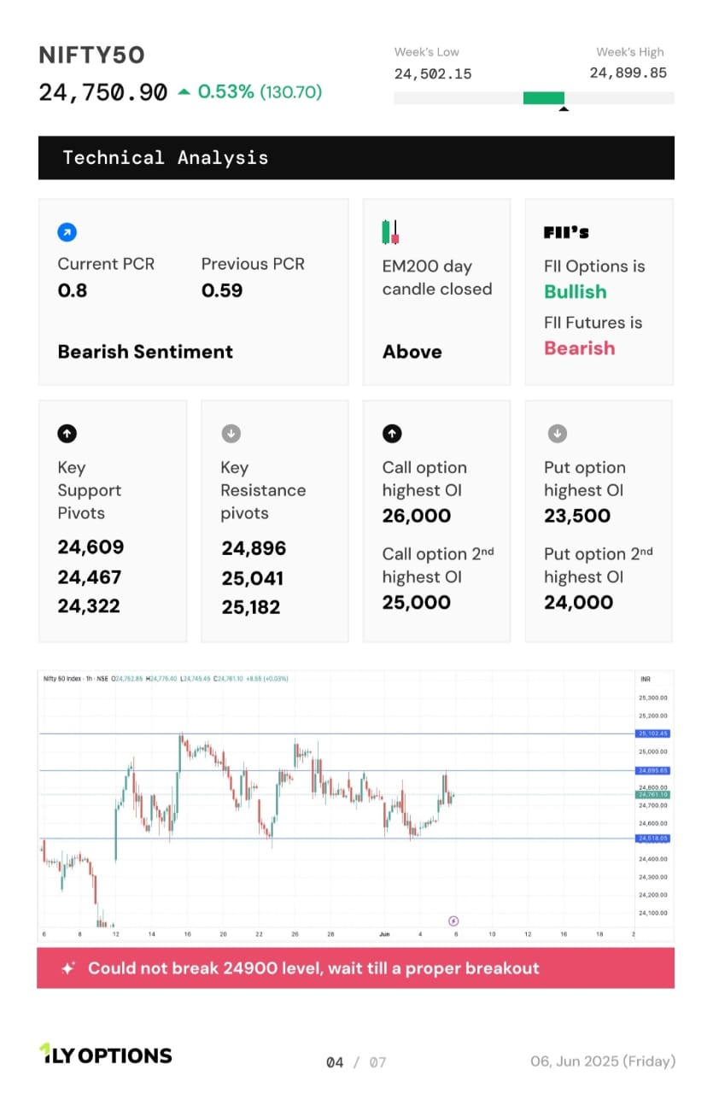This screenshot has width=713, height=1093.
Task: Click the black marker under the week's range bar
Action: (564, 108)
